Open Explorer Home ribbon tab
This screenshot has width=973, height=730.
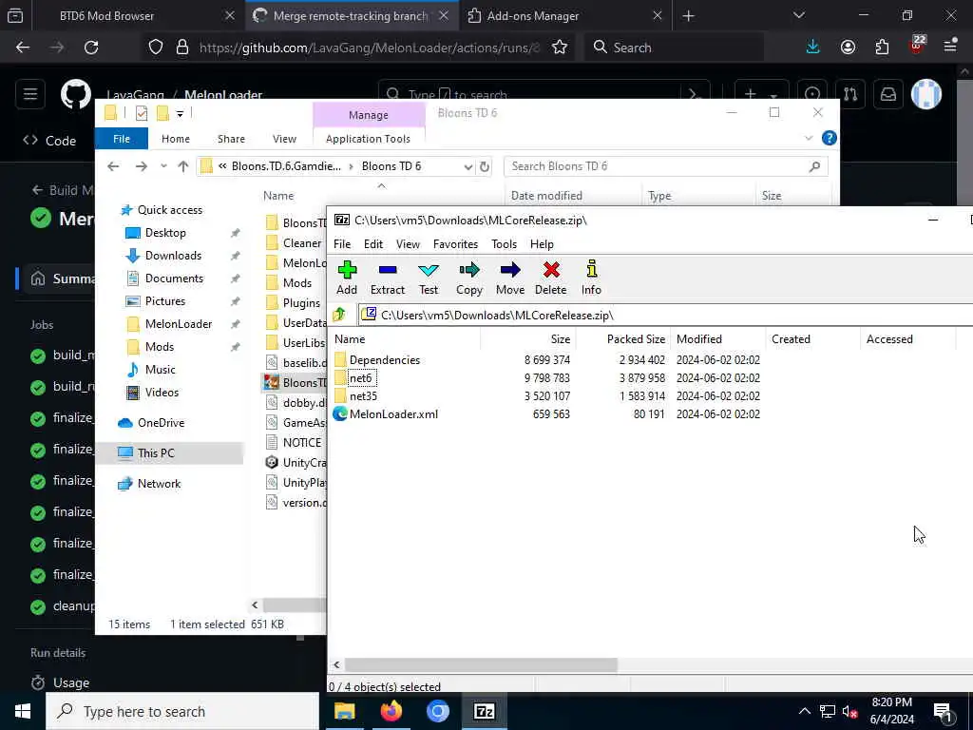[x=176, y=139]
